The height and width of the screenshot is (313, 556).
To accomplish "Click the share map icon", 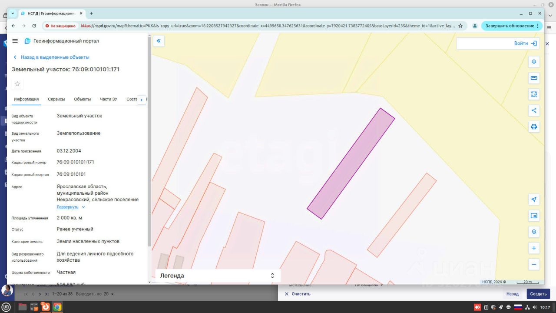I will [x=534, y=110].
